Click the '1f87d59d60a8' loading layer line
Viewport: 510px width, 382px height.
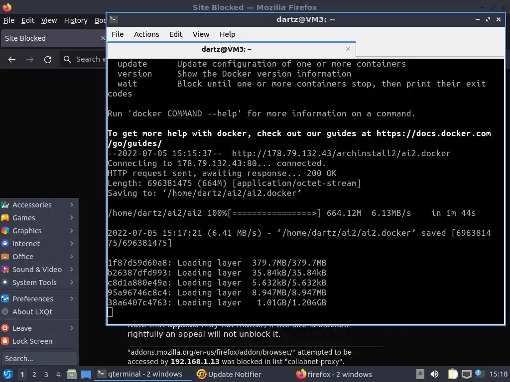217,263
